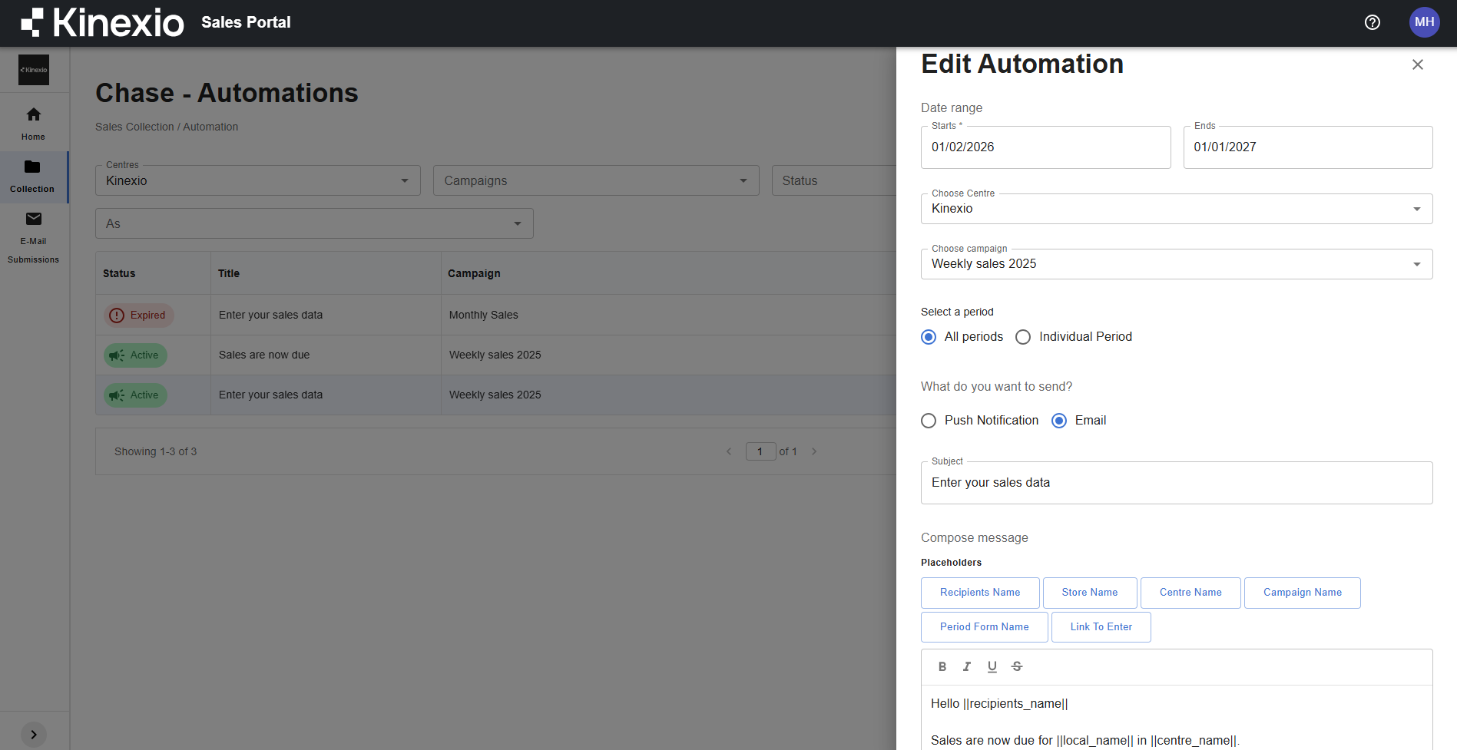The image size is (1457, 750).
Task: Select the All periods radio option
Action: [929, 337]
